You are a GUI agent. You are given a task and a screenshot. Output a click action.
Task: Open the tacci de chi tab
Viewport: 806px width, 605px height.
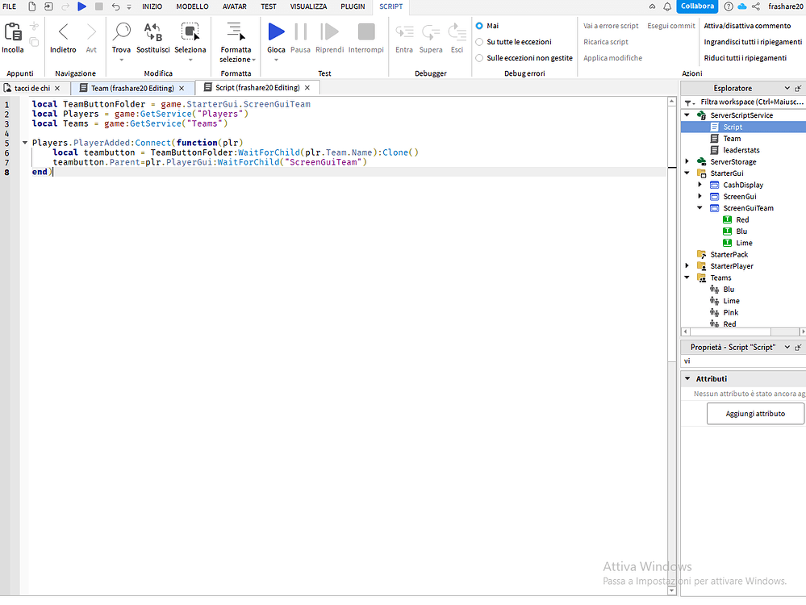[32, 89]
